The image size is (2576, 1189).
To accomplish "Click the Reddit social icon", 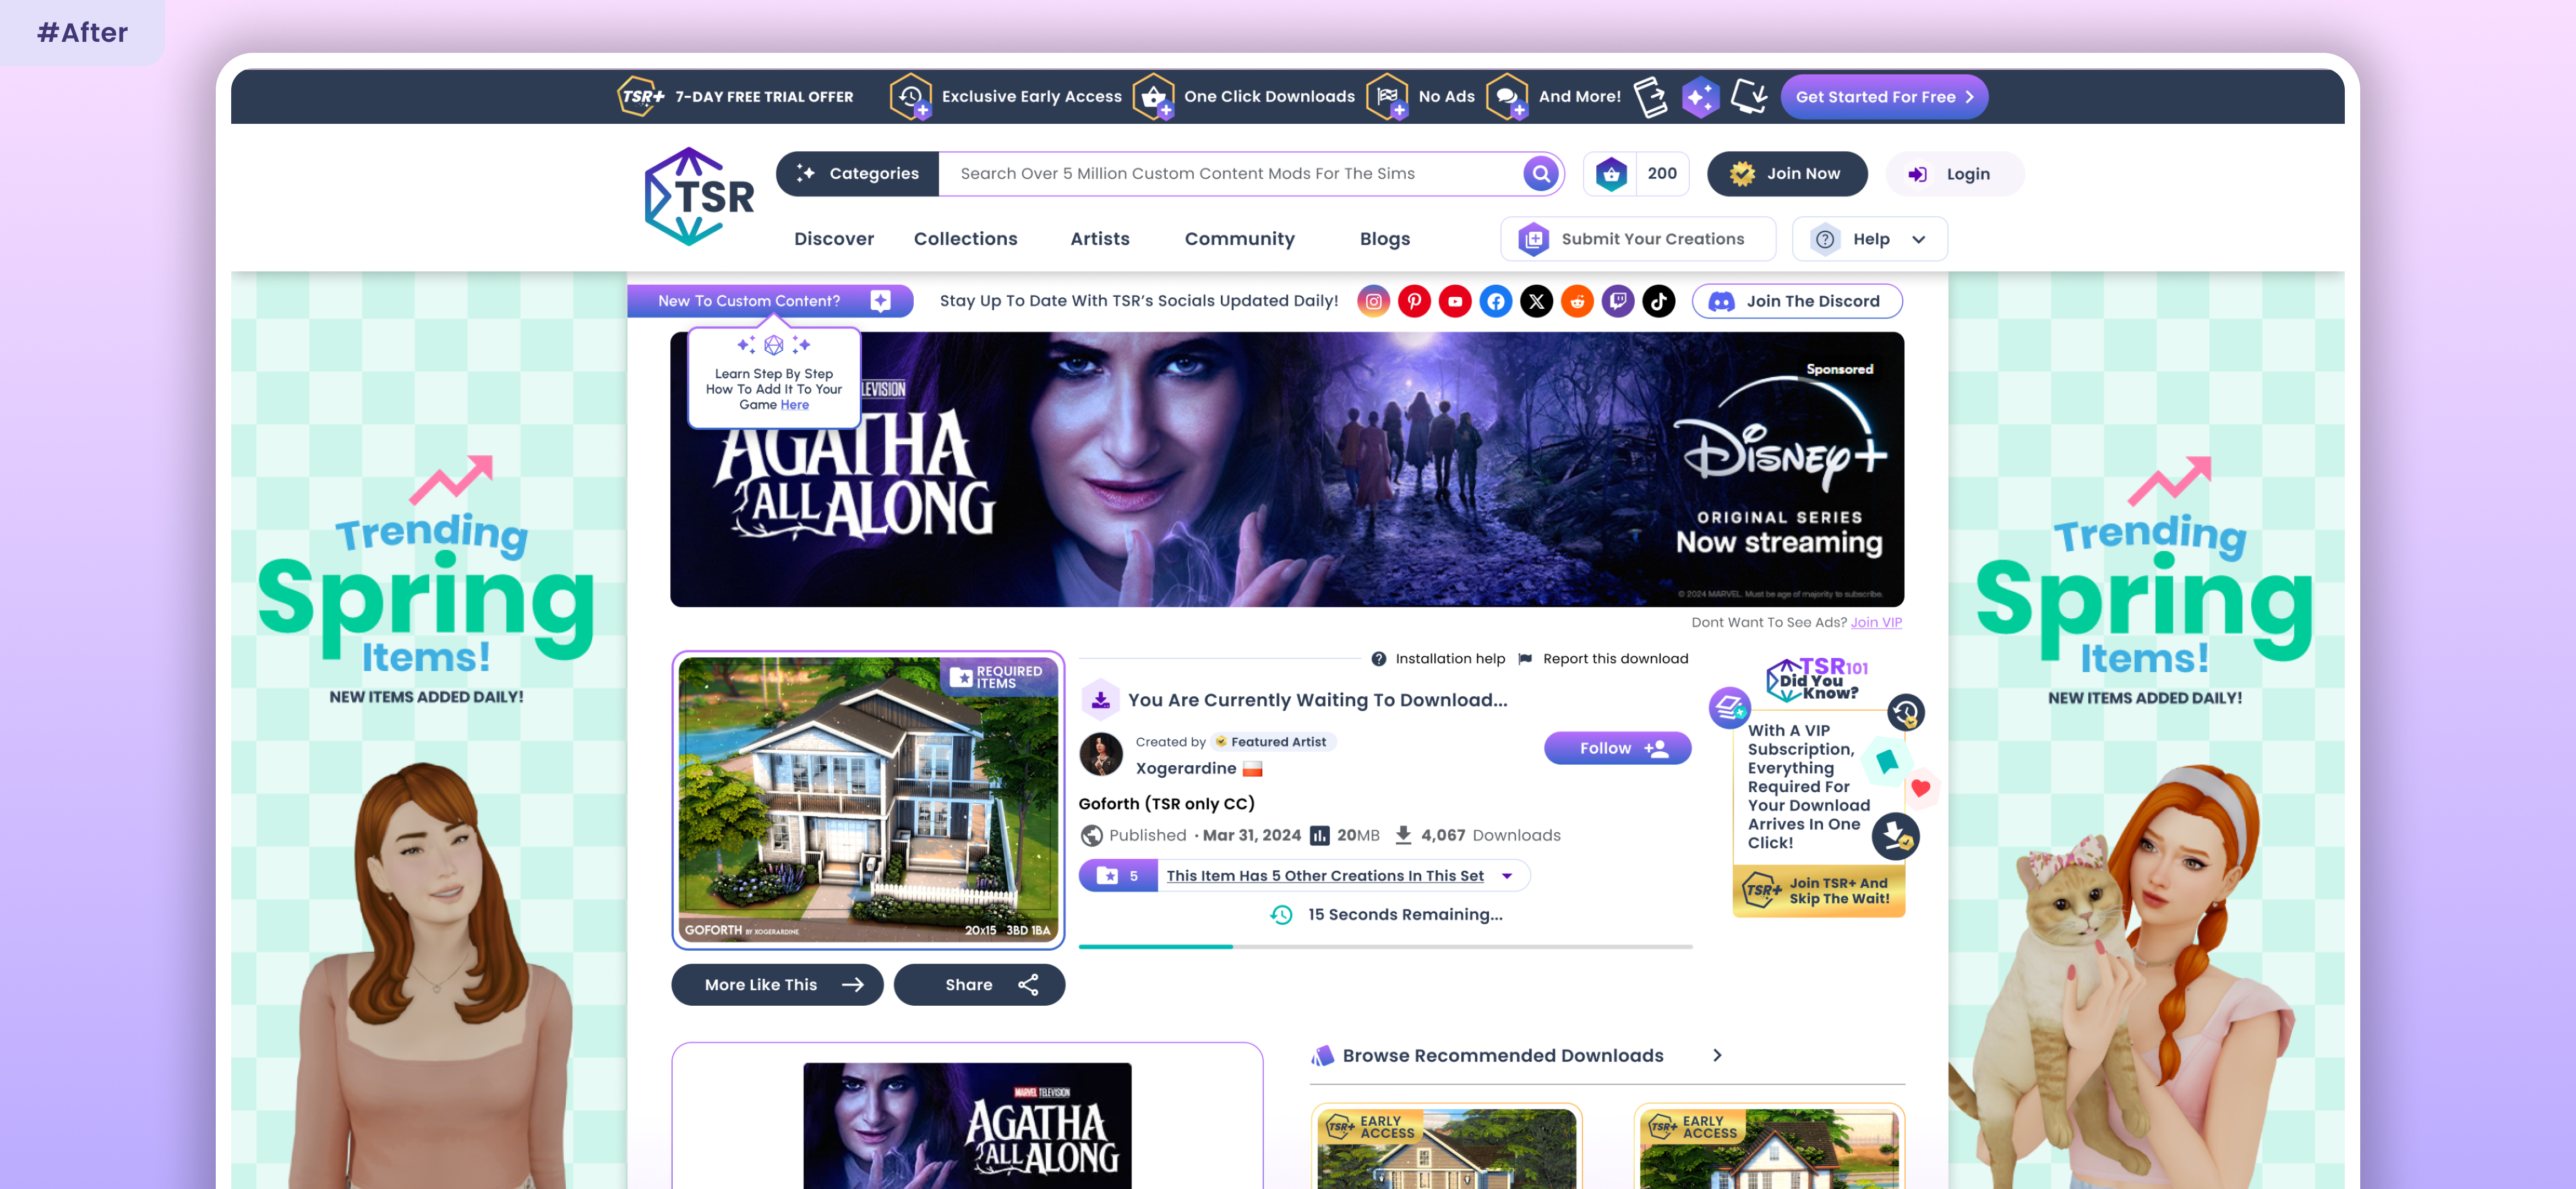I will 1577,301.
